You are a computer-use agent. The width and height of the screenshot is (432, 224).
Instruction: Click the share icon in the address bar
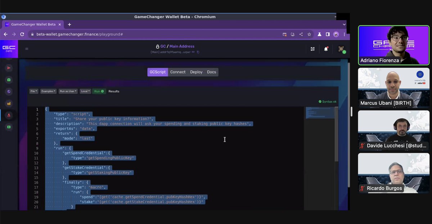point(301,34)
